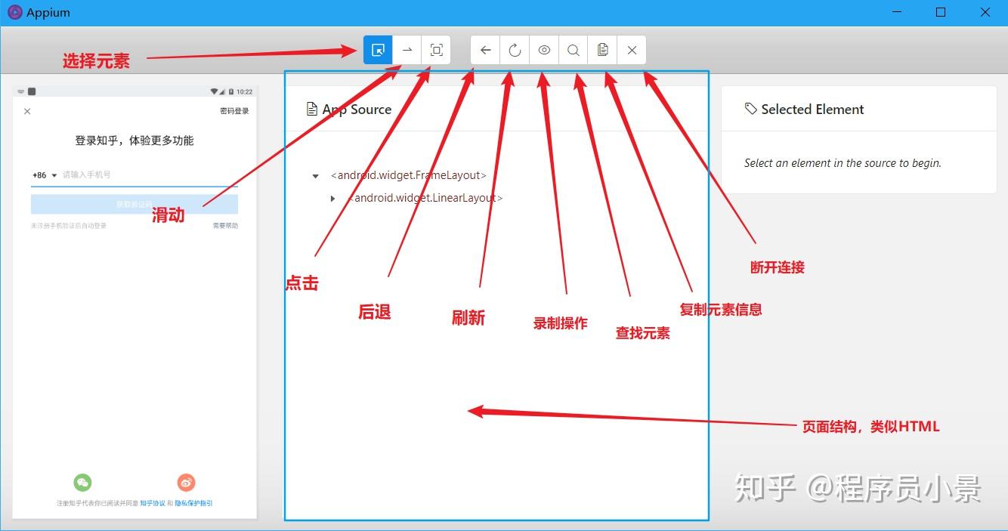Choose Weibo login icon

pyautogui.click(x=186, y=482)
